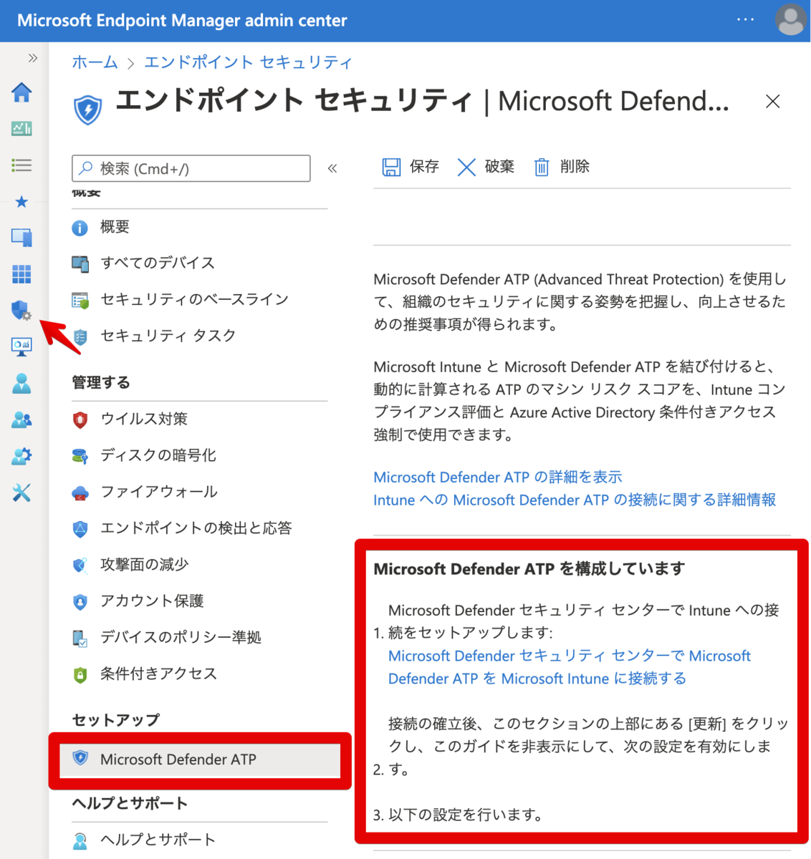
Task: Open Apps grid icon in the left rail
Action: point(21,274)
